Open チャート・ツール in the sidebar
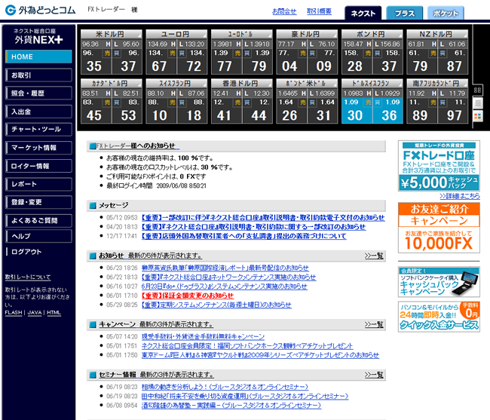This screenshot has width=490, height=420. pos(38,130)
